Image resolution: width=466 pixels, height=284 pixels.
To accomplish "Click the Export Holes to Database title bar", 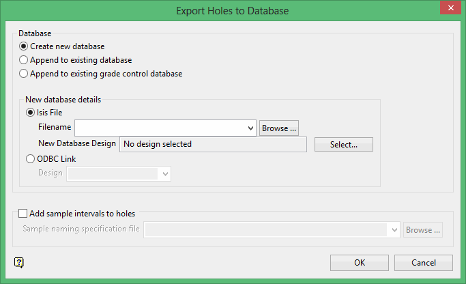I will point(232,10).
